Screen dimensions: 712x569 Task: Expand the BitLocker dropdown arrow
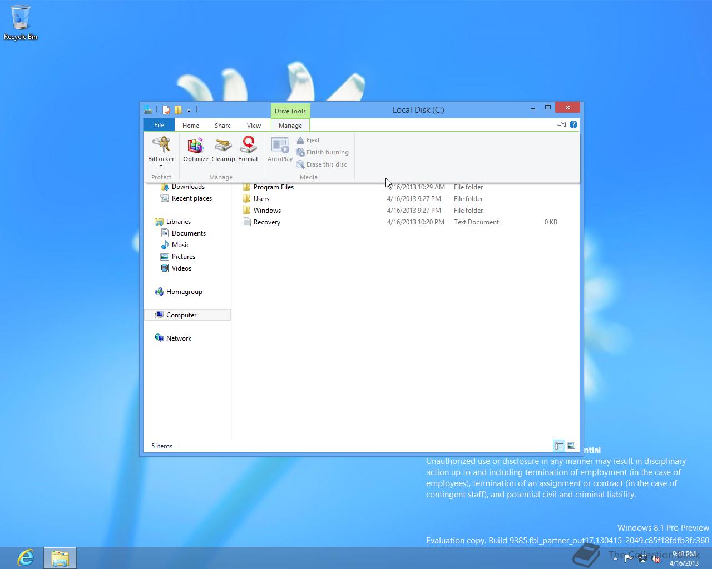(161, 166)
